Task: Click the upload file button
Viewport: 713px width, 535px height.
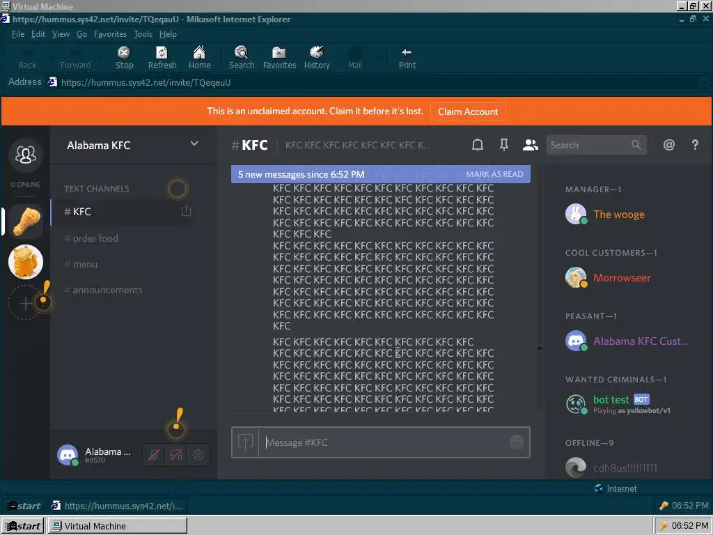Action: pyautogui.click(x=246, y=442)
